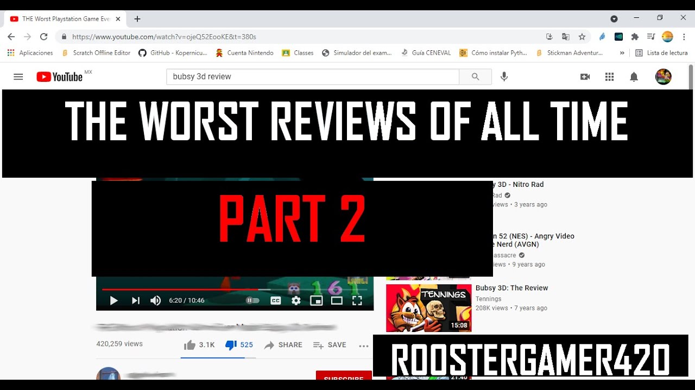Click the translate page icon
Image resolution: width=695 pixels, height=390 pixels.
[x=566, y=37]
